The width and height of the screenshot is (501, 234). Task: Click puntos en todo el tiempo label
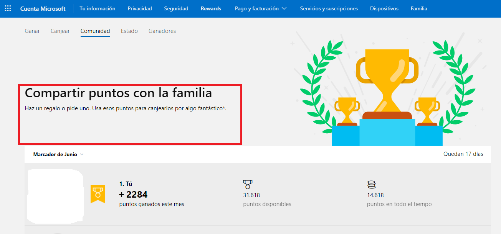point(399,204)
